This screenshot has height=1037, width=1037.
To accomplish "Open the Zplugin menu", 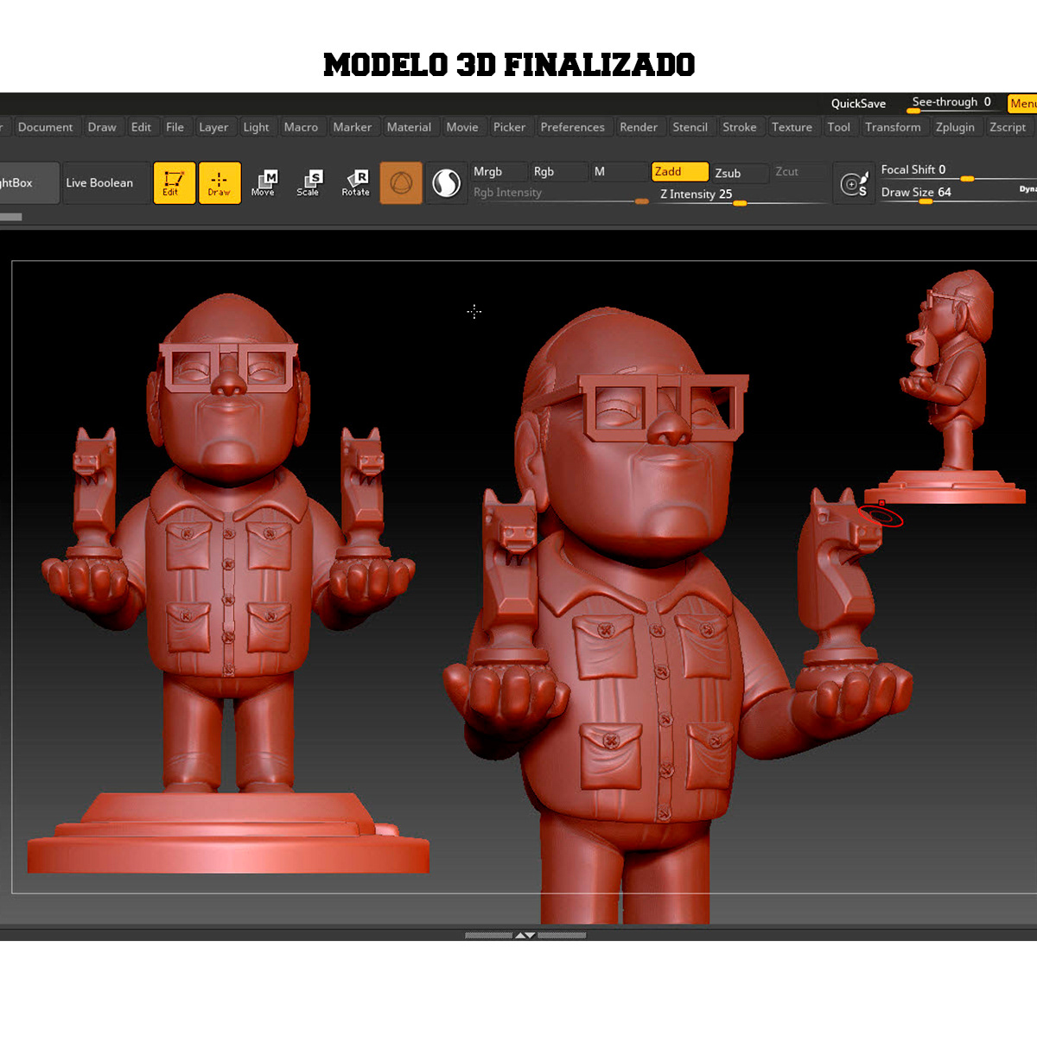I will coord(955,127).
